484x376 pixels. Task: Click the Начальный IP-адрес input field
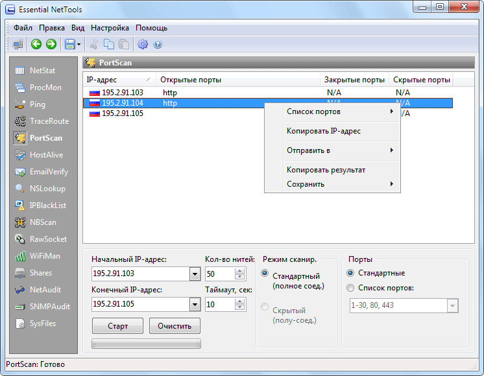[x=141, y=274]
